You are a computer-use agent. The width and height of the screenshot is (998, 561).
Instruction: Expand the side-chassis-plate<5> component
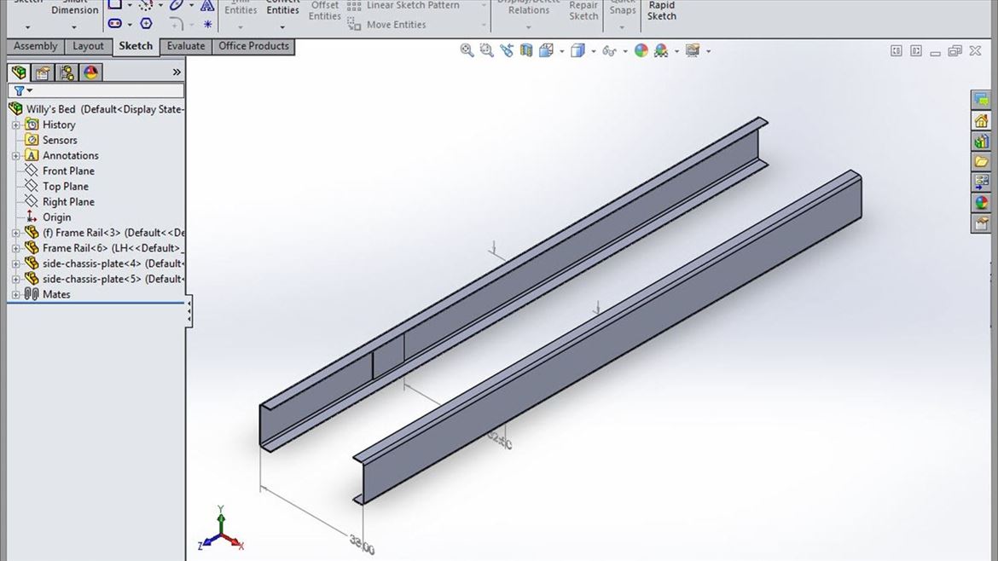tap(16, 280)
